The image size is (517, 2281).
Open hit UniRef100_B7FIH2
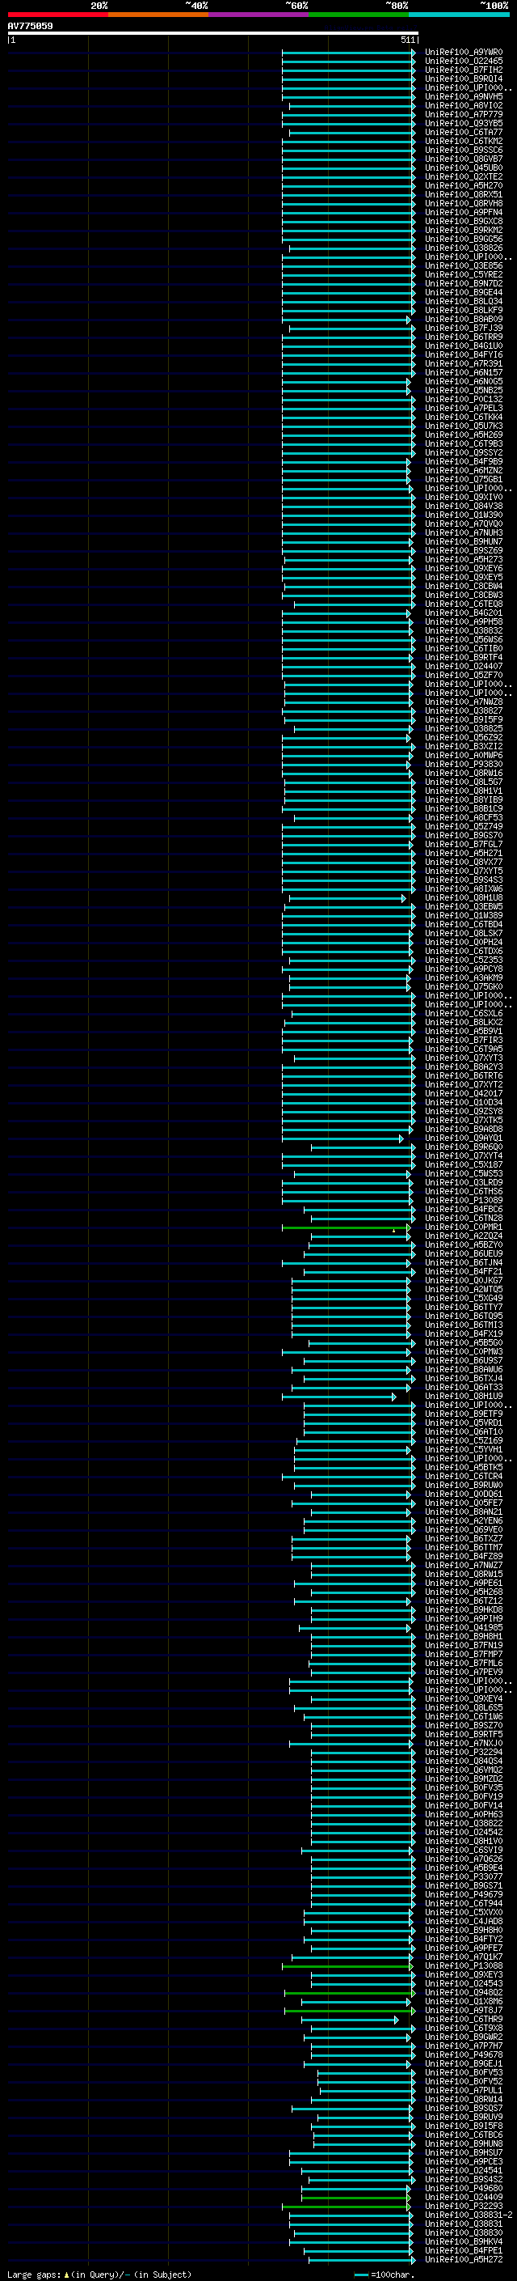(x=463, y=70)
